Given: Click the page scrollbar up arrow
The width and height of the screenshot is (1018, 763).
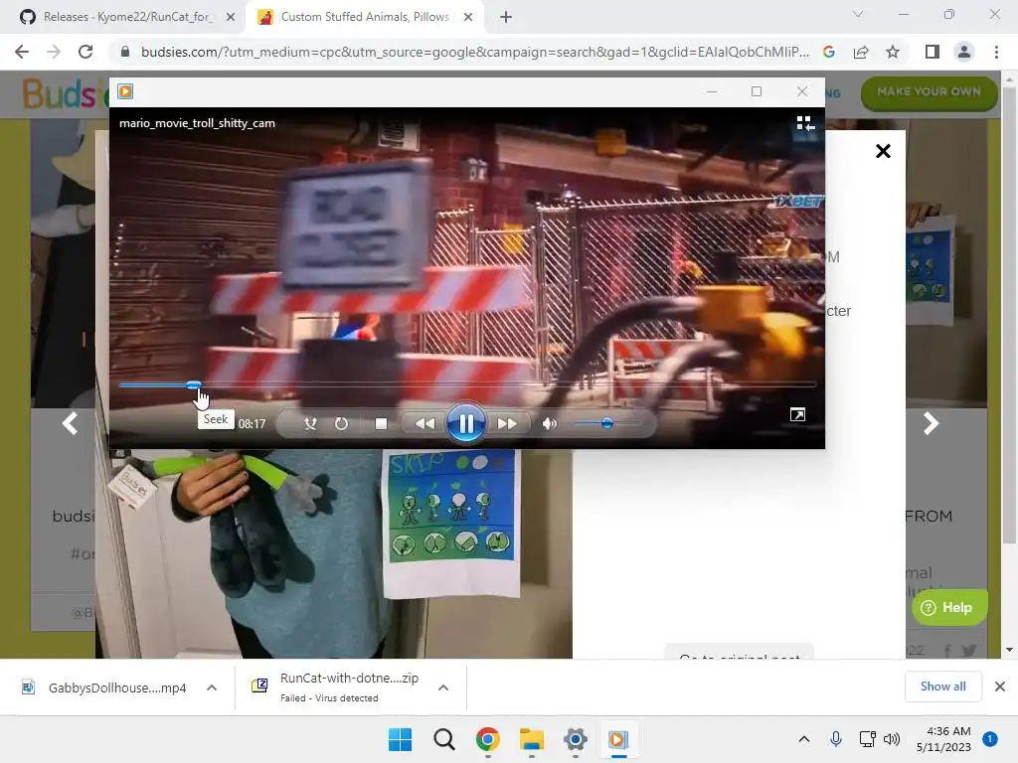Looking at the screenshot, I should [1010, 78].
